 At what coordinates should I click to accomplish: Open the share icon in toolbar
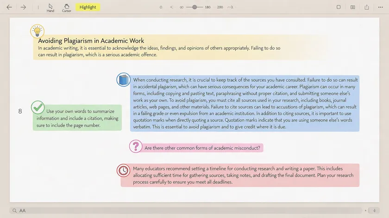click(x=367, y=7)
